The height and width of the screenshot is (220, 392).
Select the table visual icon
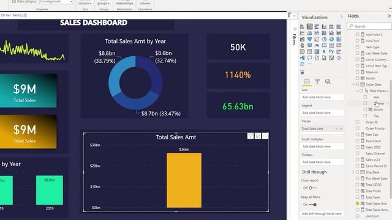[x=309, y=51]
